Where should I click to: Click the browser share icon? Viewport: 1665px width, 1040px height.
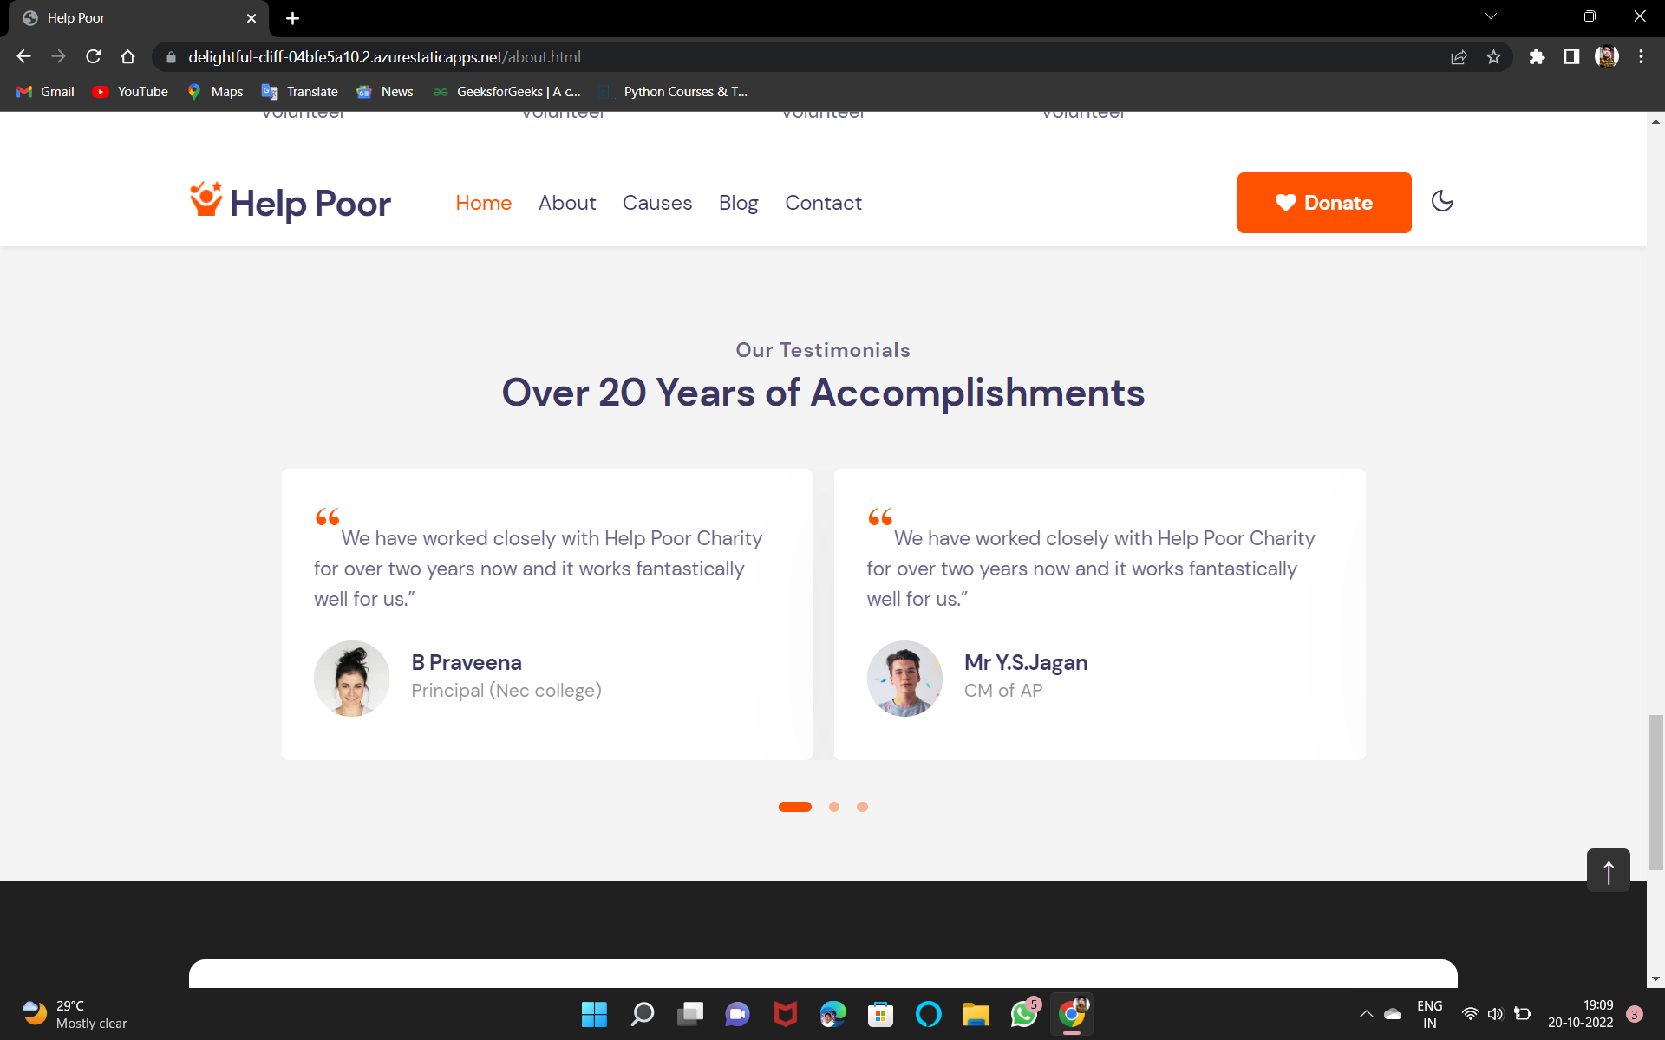point(1459,56)
